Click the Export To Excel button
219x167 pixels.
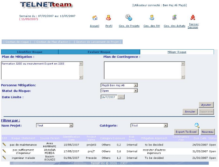(x=186, y=132)
